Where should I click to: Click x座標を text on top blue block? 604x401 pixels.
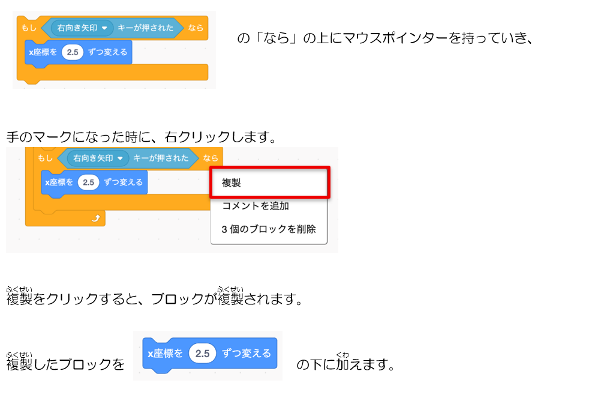pyautogui.click(x=43, y=52)
